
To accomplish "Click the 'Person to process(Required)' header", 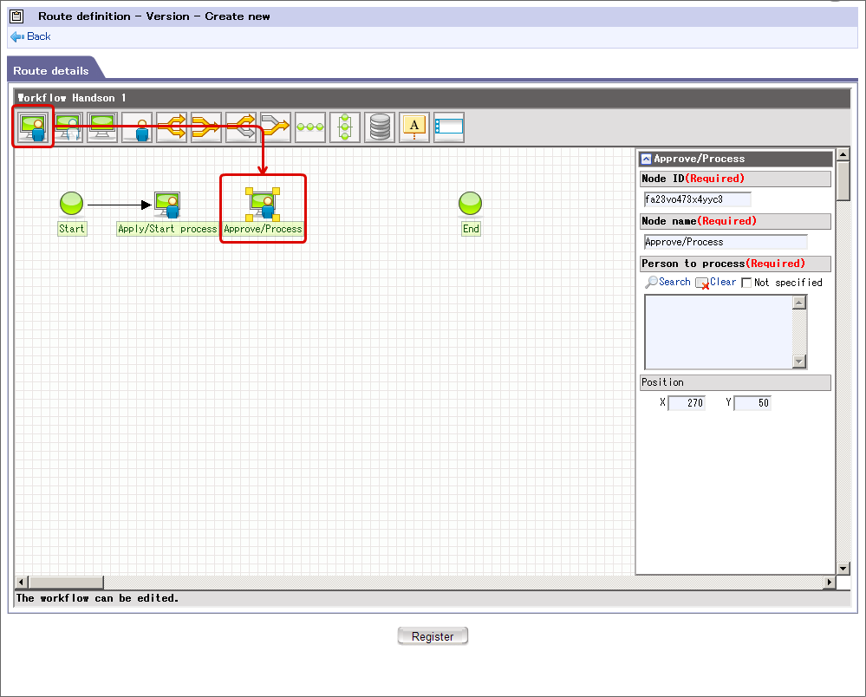I will tap(735, 264).
